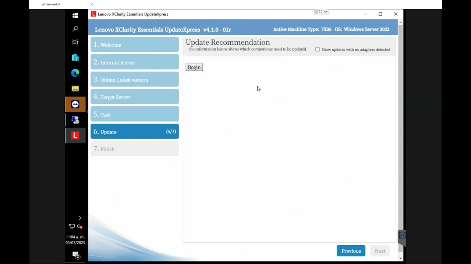Viewport: 471px width, 264px height.
Task: Show hidden tray icons chevron
Action: [80, 218]
